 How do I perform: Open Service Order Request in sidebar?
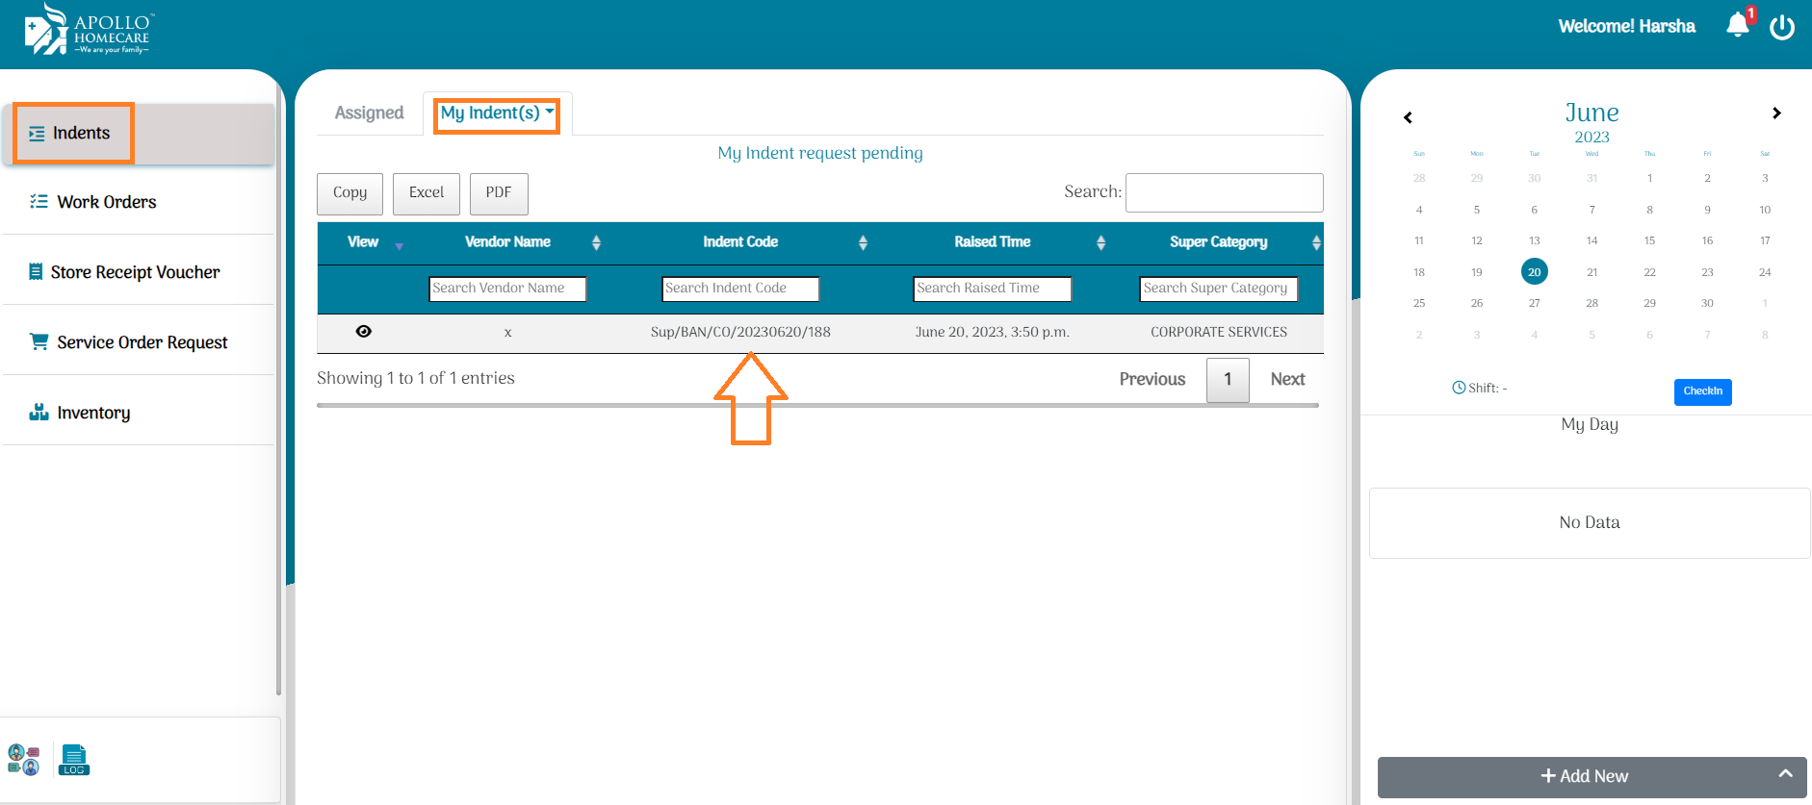[x=138, y=342]
